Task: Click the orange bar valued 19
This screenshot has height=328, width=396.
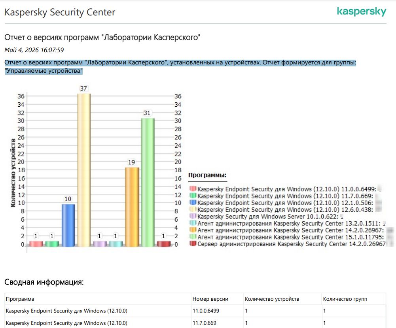Action: click(132, 207)
